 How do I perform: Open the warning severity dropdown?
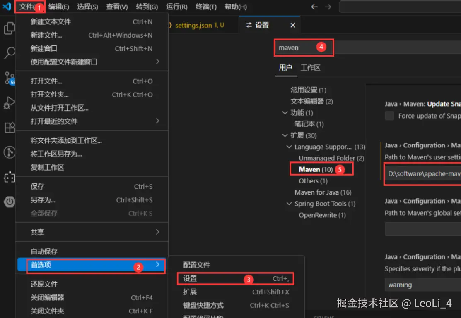[423, 285]
